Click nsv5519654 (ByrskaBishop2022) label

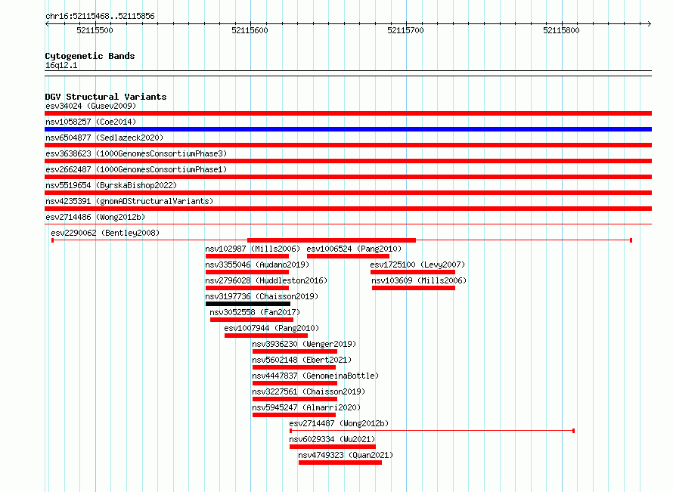111,185
